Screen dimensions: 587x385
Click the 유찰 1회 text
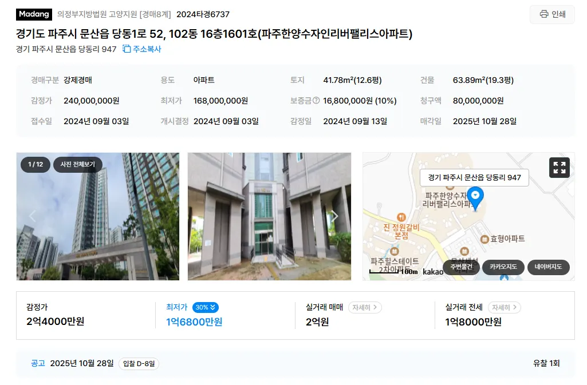click(x=546, y=363)
